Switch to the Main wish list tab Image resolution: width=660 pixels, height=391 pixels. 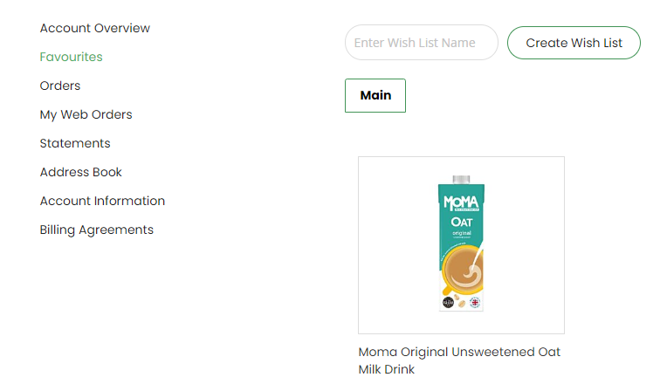[x=375, y=95]
